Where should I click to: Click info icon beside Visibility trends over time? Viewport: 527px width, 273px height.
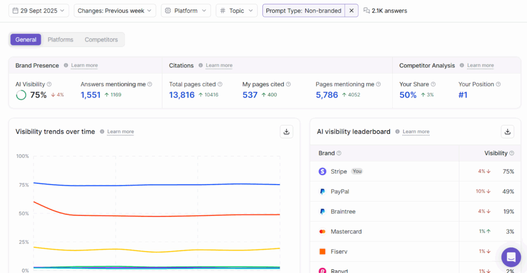point(102,132)
